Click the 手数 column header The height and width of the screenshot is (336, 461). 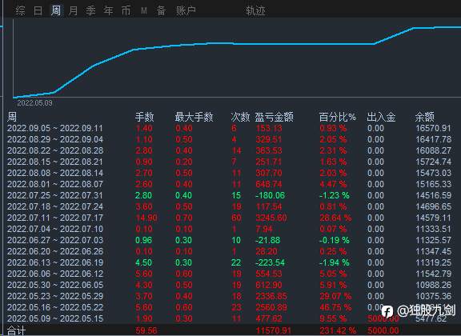pyautogui.click(x=144, y=117)
